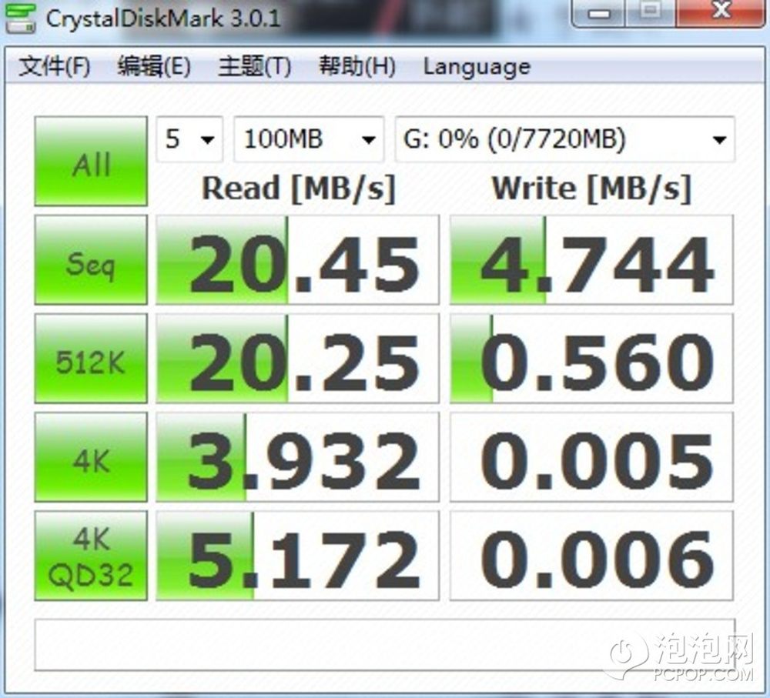
Task: Click the 512K write result 0.560
Action: (591, 359)
